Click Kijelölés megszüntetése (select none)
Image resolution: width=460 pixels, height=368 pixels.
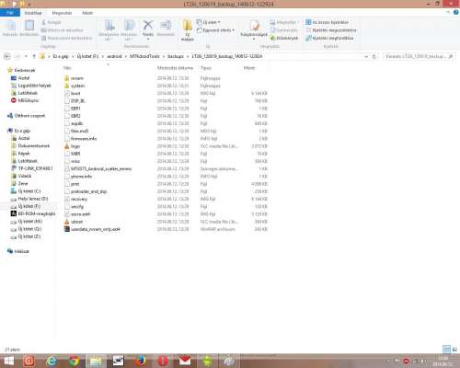pos(331,30)
